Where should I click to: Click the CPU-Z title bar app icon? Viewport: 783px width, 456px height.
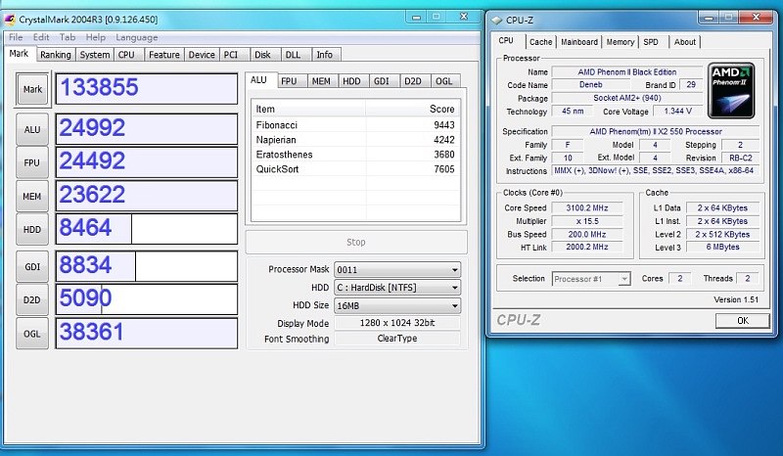click(x=496, y=21)
